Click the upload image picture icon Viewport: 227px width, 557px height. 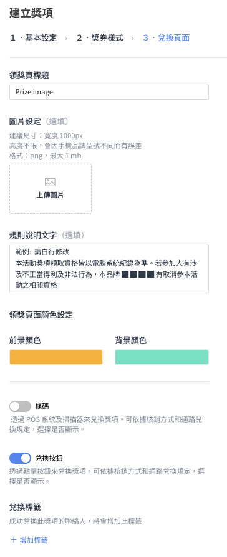(51, 183)
